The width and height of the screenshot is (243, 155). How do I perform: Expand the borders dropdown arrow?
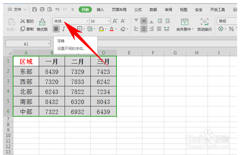pyautogui.click(x=84, y=29)
